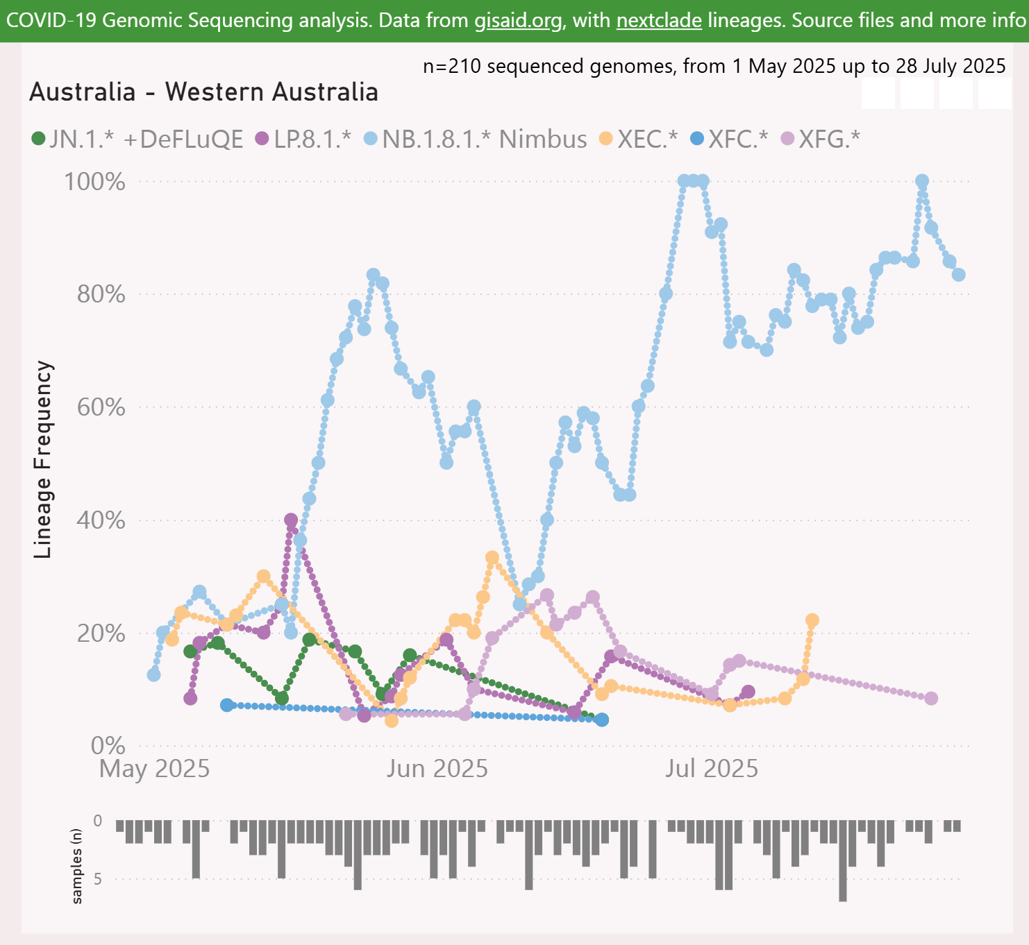
Task: Click the rightmost white square button above legend
Action: [994, 92]
